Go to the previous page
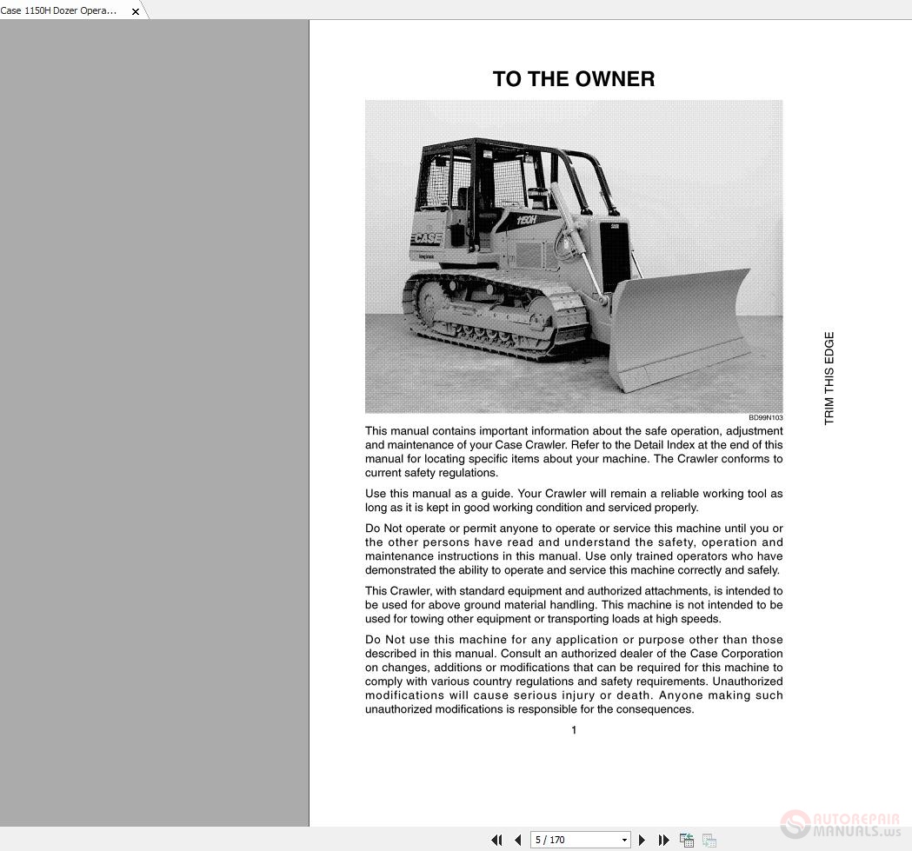This screenshot has height=851, width=912. coord(518,840)
